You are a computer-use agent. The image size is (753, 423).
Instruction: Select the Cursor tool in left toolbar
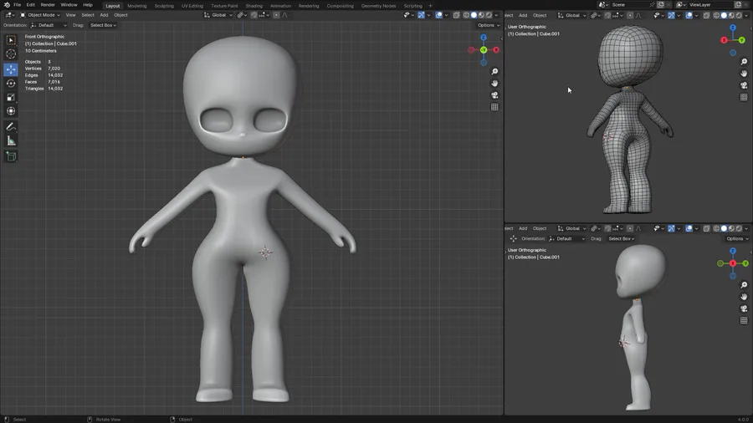point(11,54)
